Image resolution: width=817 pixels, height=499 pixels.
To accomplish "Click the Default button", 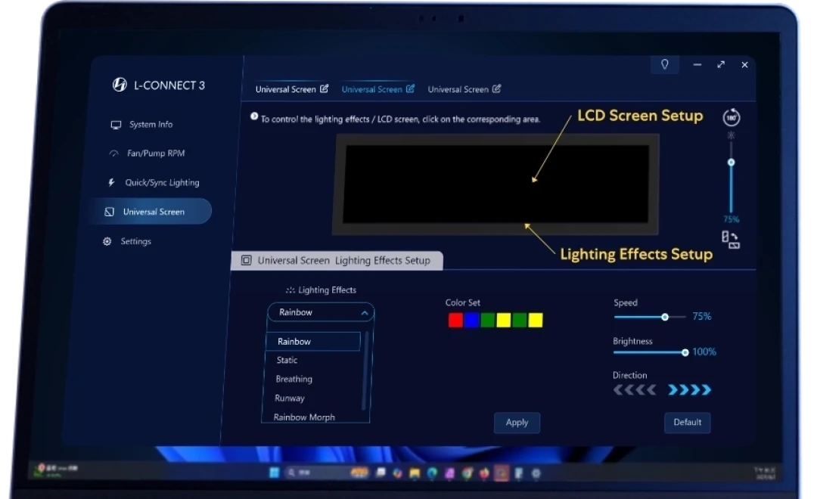I will coord(687,423).
